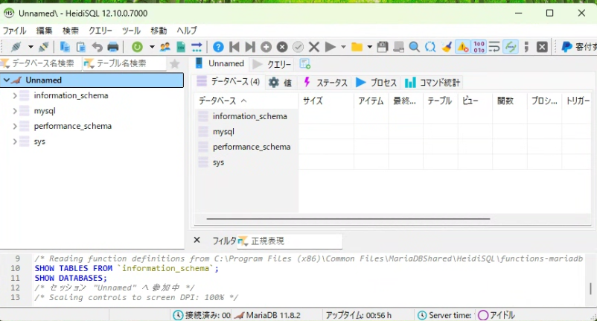The height and width of the screenshot is (321, 597).
Task: Click the CSV file import icon
Action: coord(181,47)
